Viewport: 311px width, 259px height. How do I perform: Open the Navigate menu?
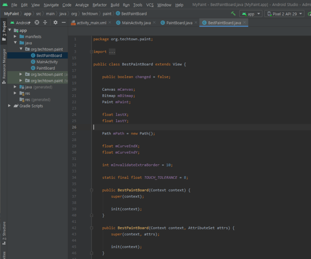[x=51, y=5]
